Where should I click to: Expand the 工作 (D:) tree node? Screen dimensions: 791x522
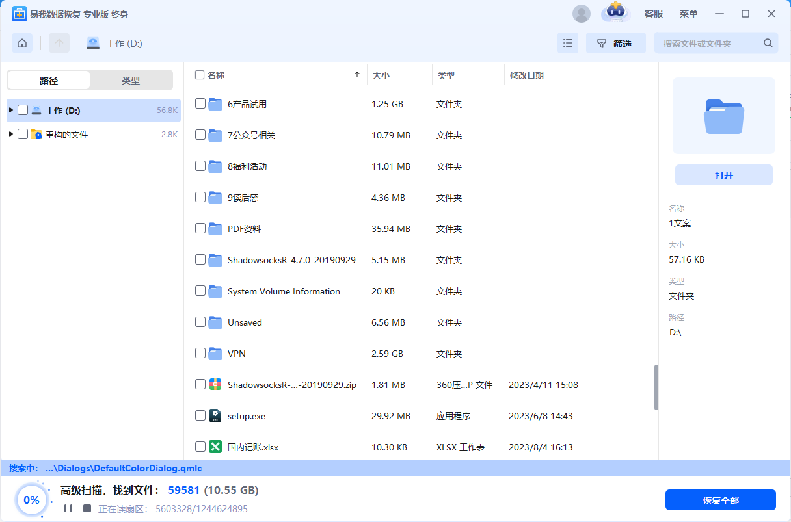pyautogui.click(x=10, y=110)
